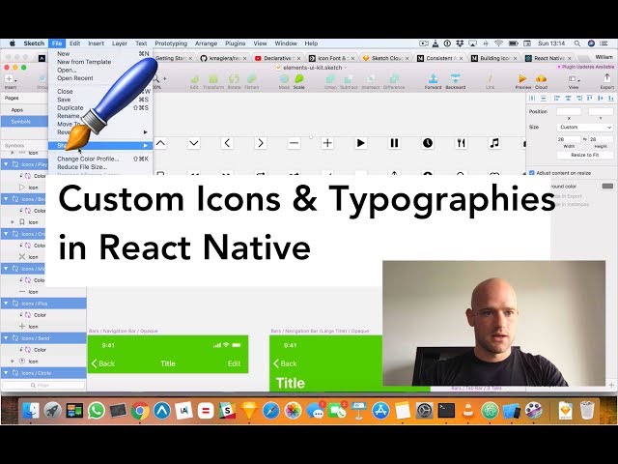
Task: Select the pause symbol on canvas
Action: tap(394, 143)
